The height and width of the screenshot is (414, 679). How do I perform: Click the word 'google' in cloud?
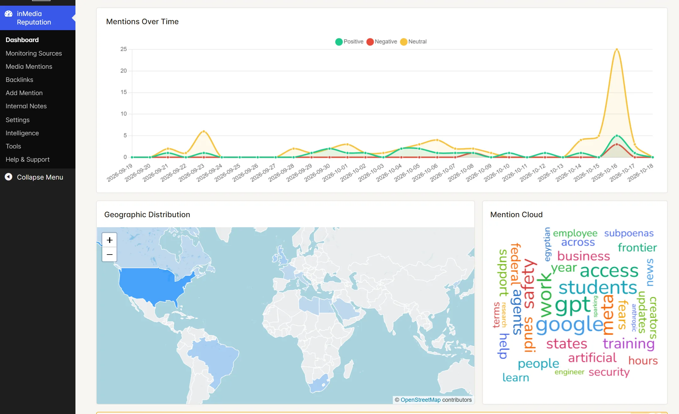[x=570, y=325]
